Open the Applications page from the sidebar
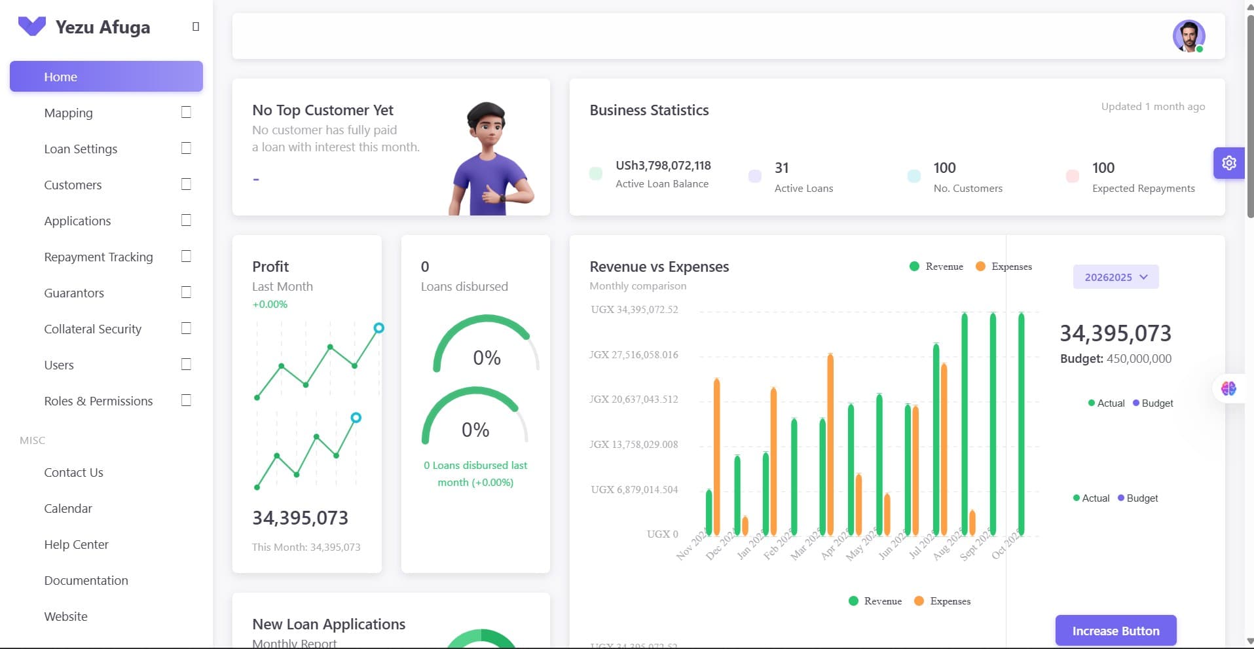1254x649 pixels. click(77, 221)
